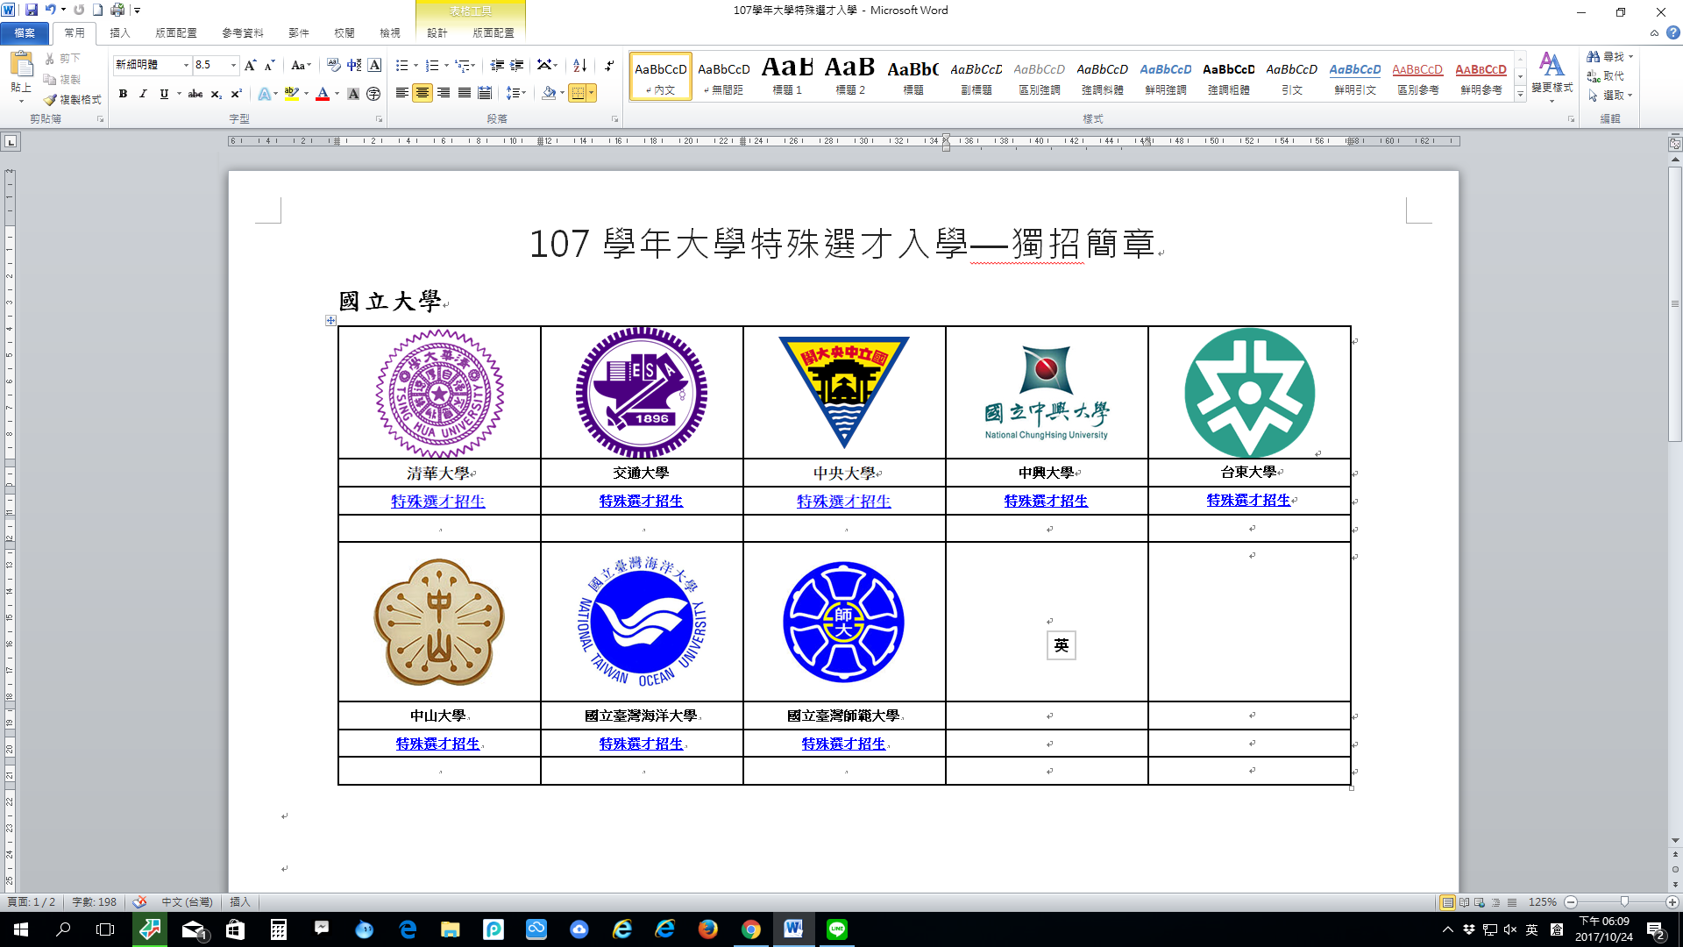This screenshot has height=947, width=1683.
Task: Click the Shrink Font button
Action: 269,65
